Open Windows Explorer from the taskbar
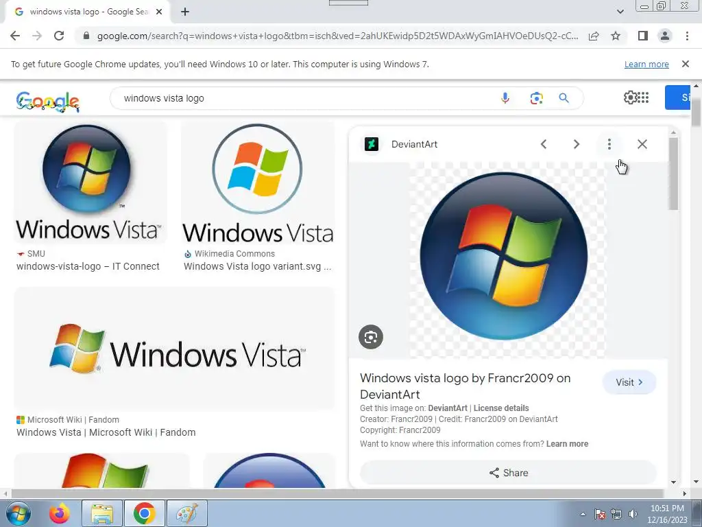The image size is (702, 527). click(x=102, y=513)
